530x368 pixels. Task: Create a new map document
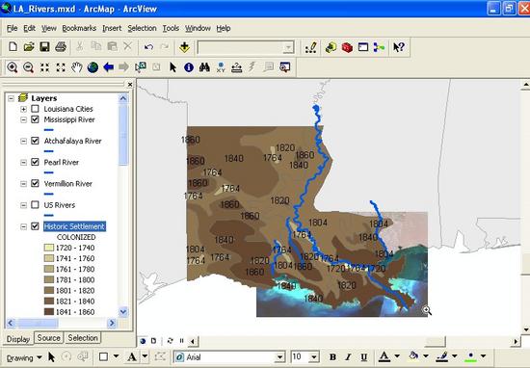(x=13, y=46)
